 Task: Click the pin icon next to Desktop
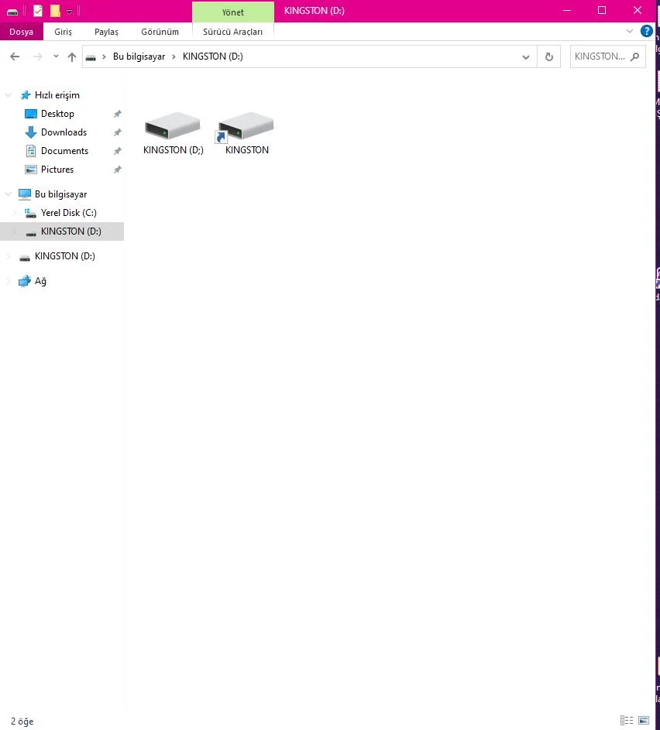[x=118, y=114]
